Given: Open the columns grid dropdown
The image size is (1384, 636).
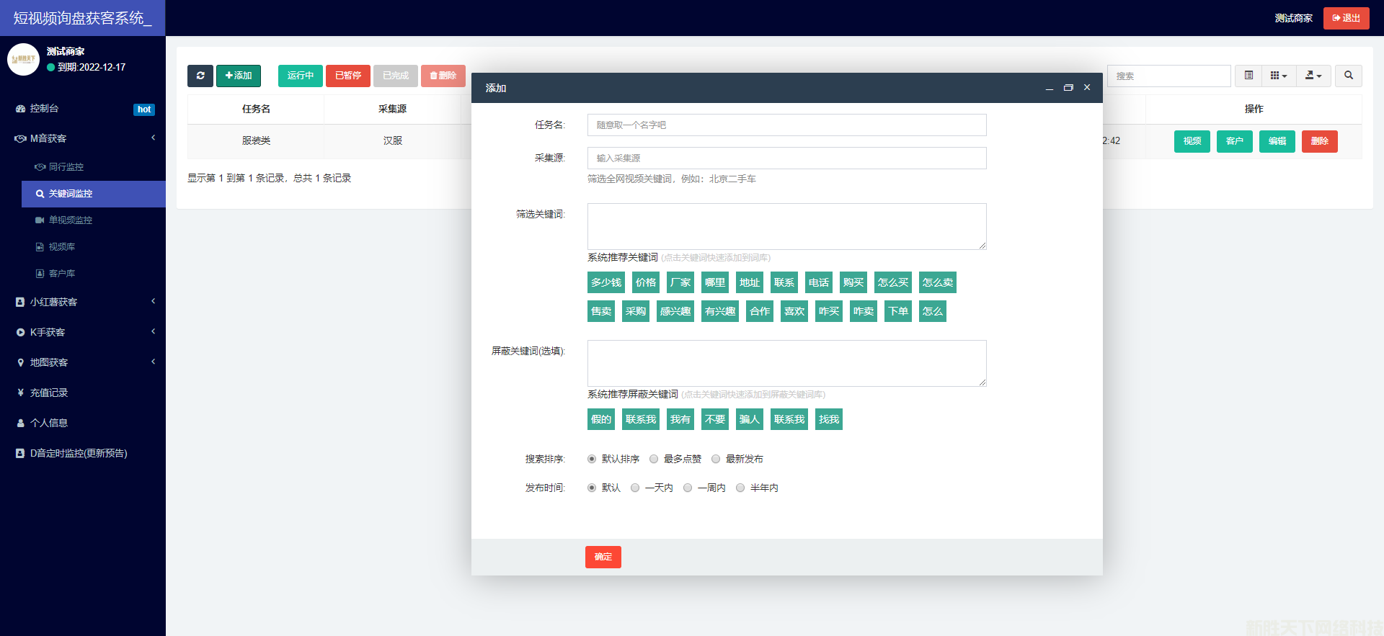Looking at the screenshot, I should pos(1278,76).
